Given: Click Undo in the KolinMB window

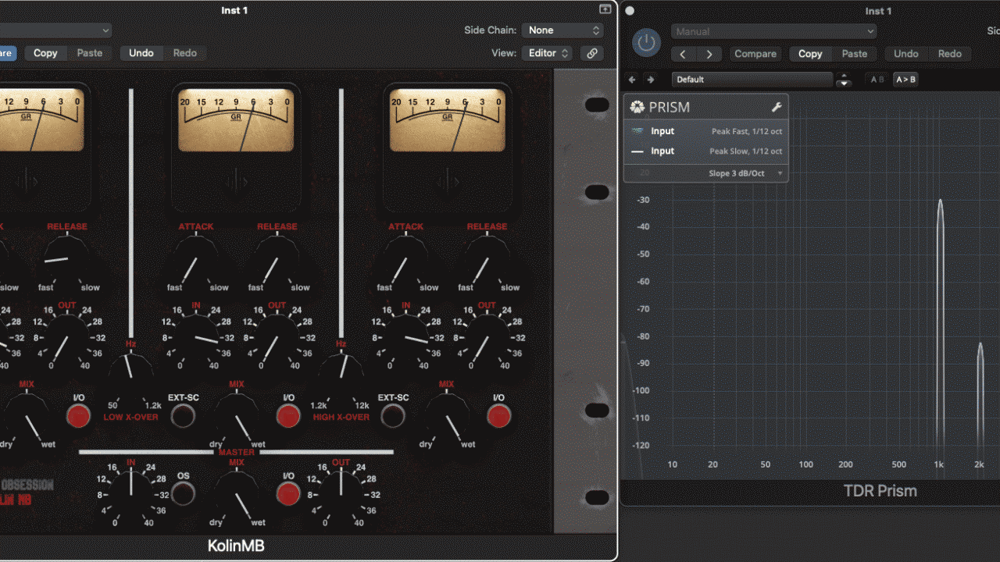Looking at the screenshot, I should tap(141, 53).
